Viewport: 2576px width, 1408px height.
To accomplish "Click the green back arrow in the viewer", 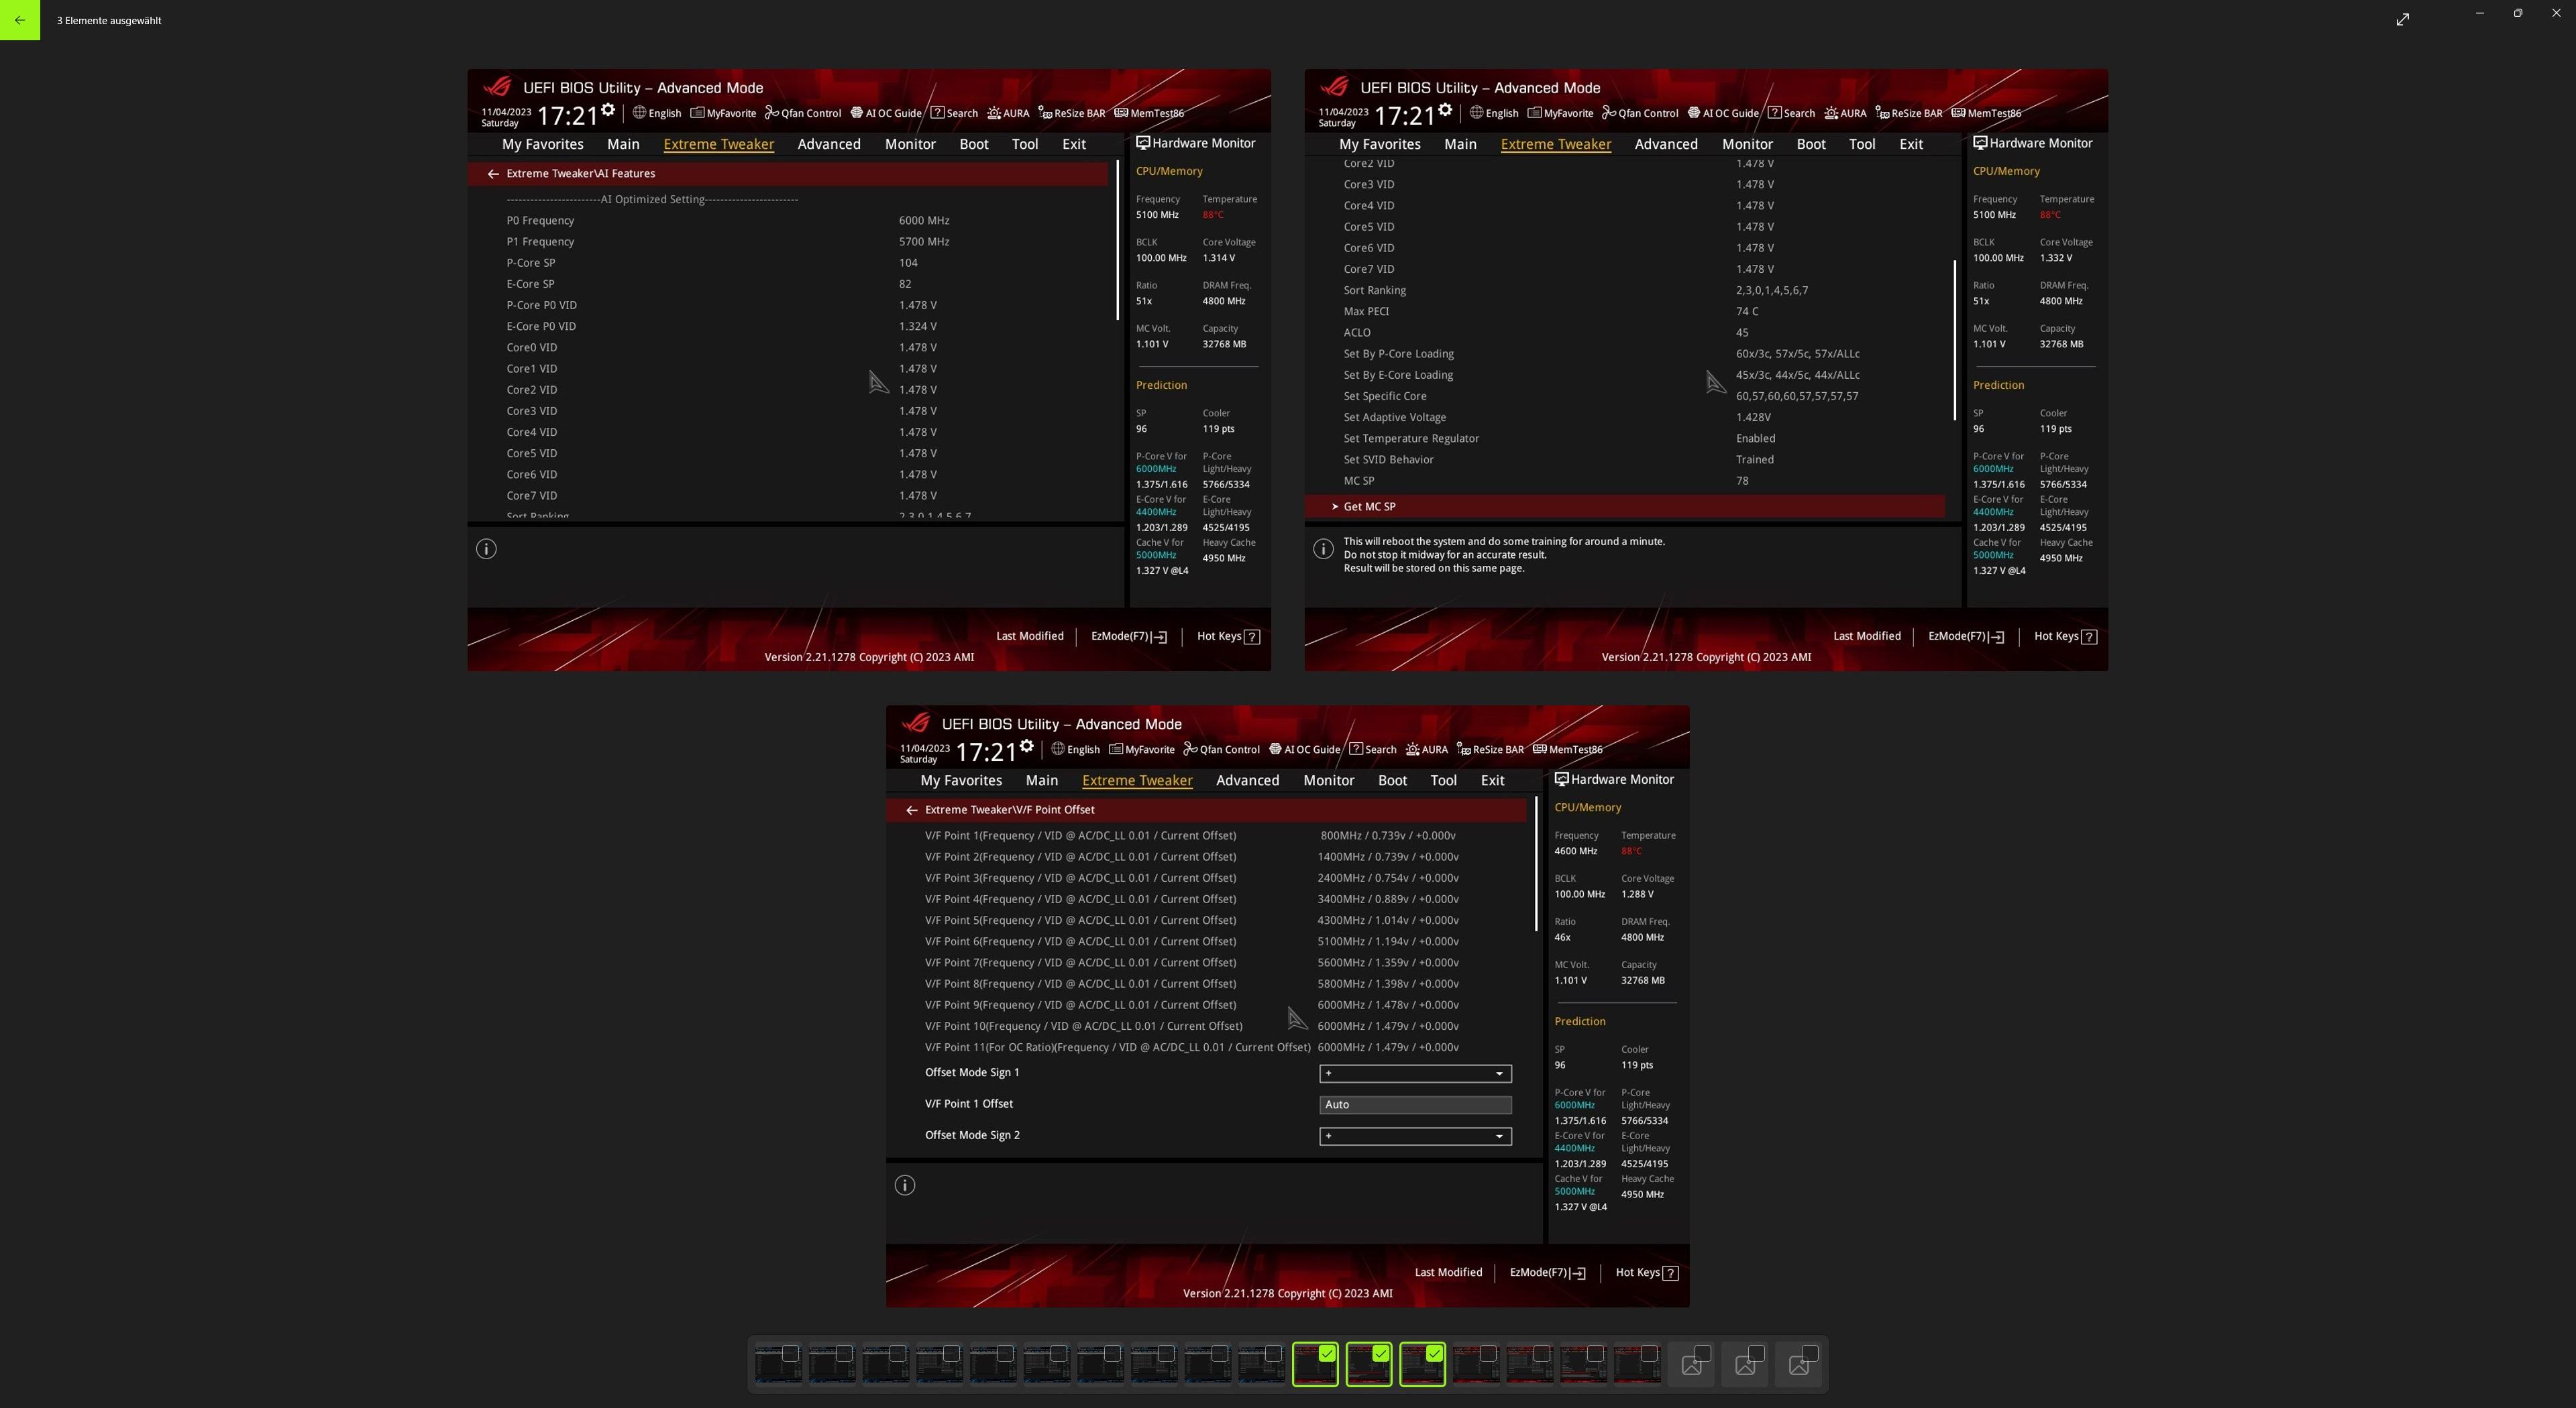I will [20, 20].
